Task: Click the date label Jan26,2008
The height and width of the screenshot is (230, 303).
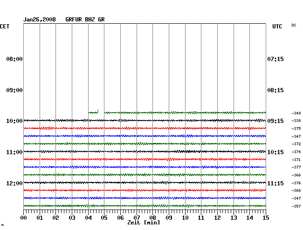Action: click(40, 20)
